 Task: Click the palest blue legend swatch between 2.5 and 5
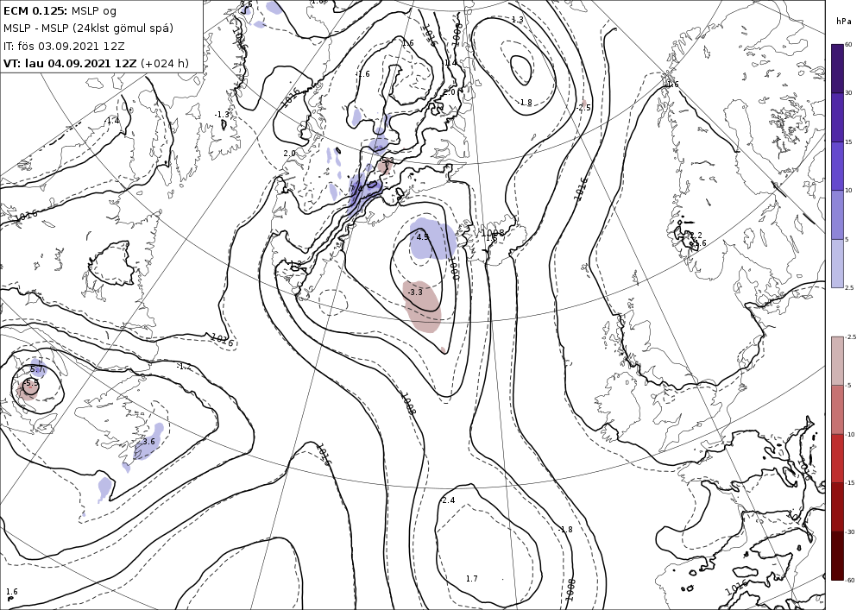(837, 263)
